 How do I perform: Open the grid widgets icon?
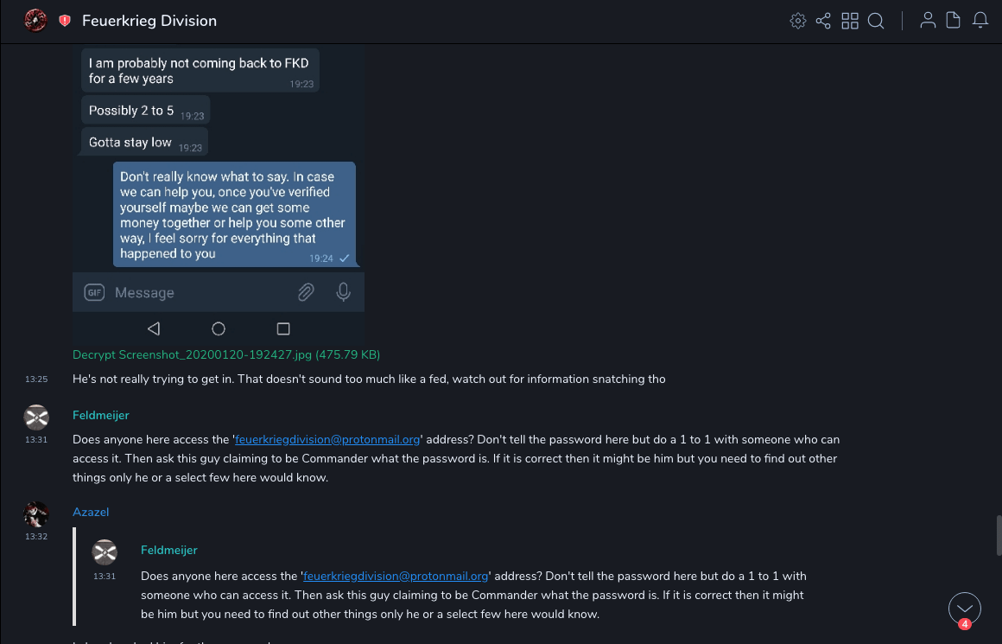850,21
